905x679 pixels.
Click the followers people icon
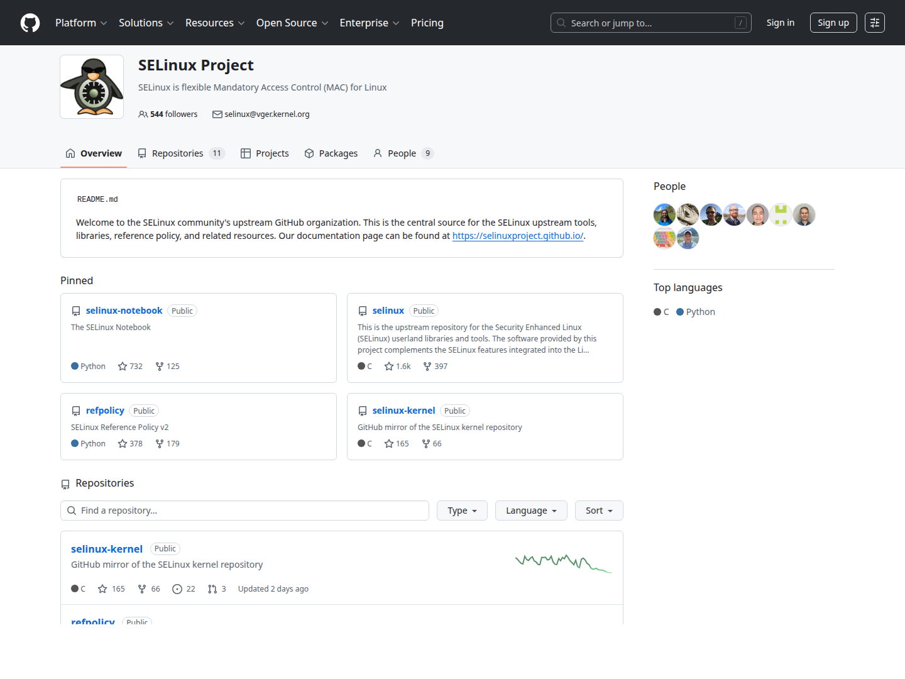click(x=143, y=114)
